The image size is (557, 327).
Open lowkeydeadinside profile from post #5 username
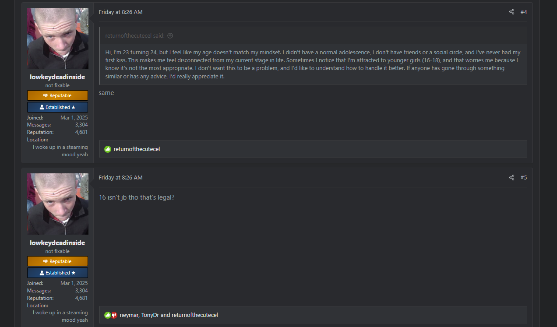point(57,243)
